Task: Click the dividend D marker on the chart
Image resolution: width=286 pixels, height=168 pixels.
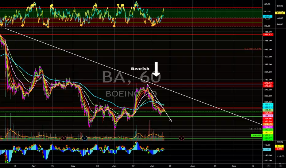Action: (x=84, y=138)
